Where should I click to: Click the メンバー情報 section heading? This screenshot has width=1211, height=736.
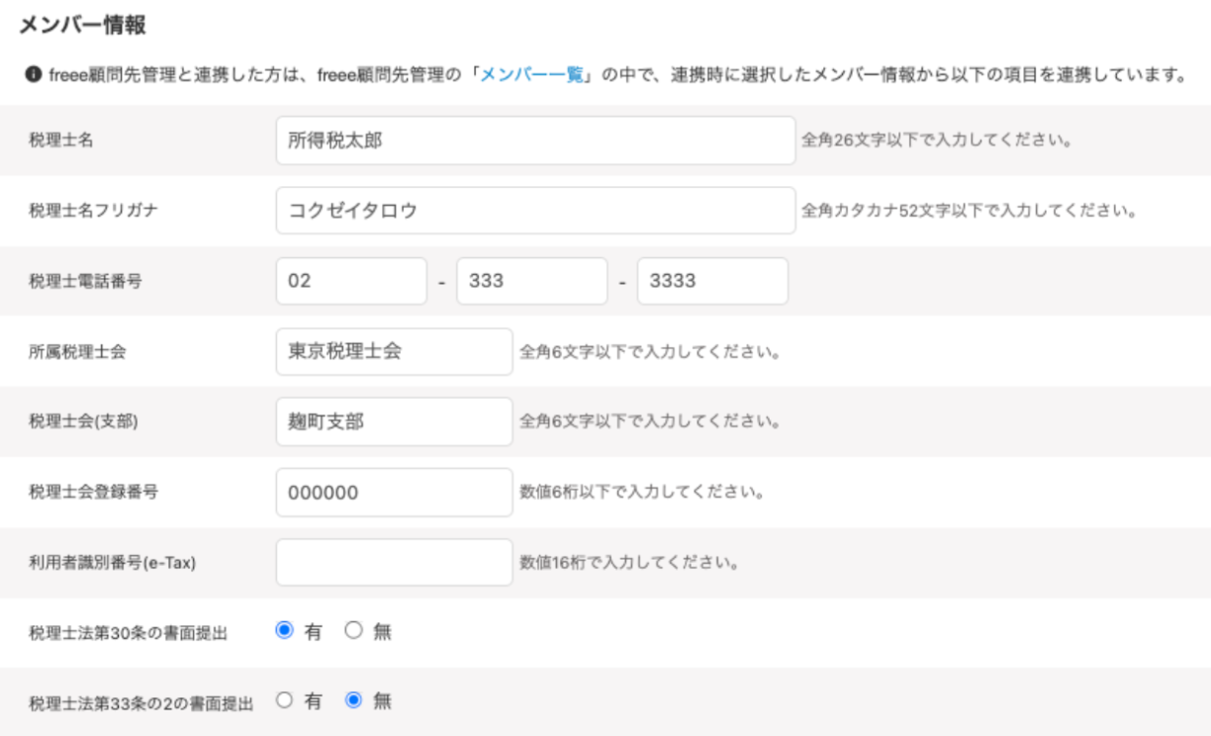(83, 27)
